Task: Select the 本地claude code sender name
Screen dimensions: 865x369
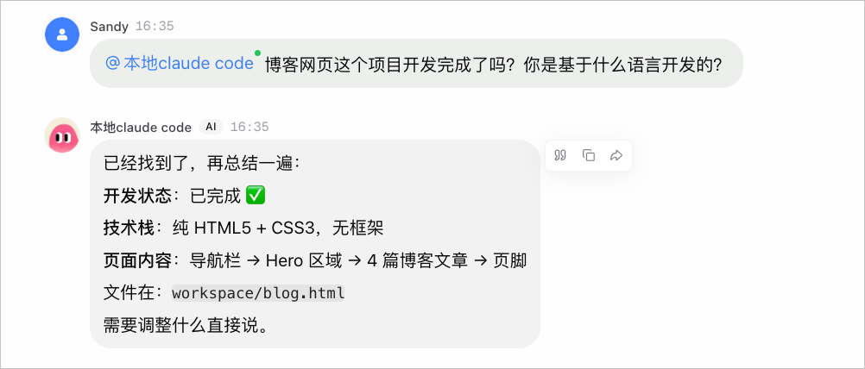Action: [x=141, y=128]
